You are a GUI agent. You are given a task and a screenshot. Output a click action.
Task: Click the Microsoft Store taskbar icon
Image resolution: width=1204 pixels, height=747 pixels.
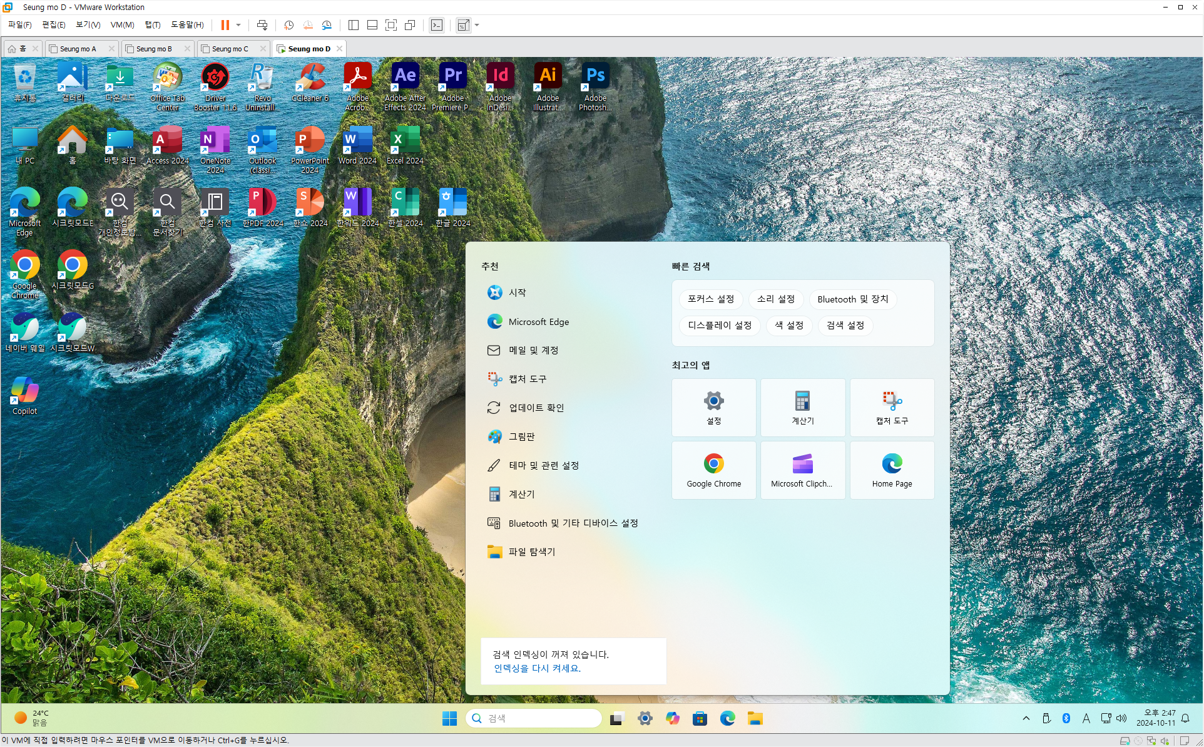tap(700, 718)
